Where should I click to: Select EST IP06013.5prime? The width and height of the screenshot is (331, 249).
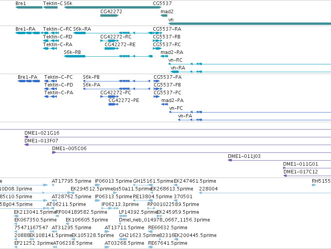[97, 185]
